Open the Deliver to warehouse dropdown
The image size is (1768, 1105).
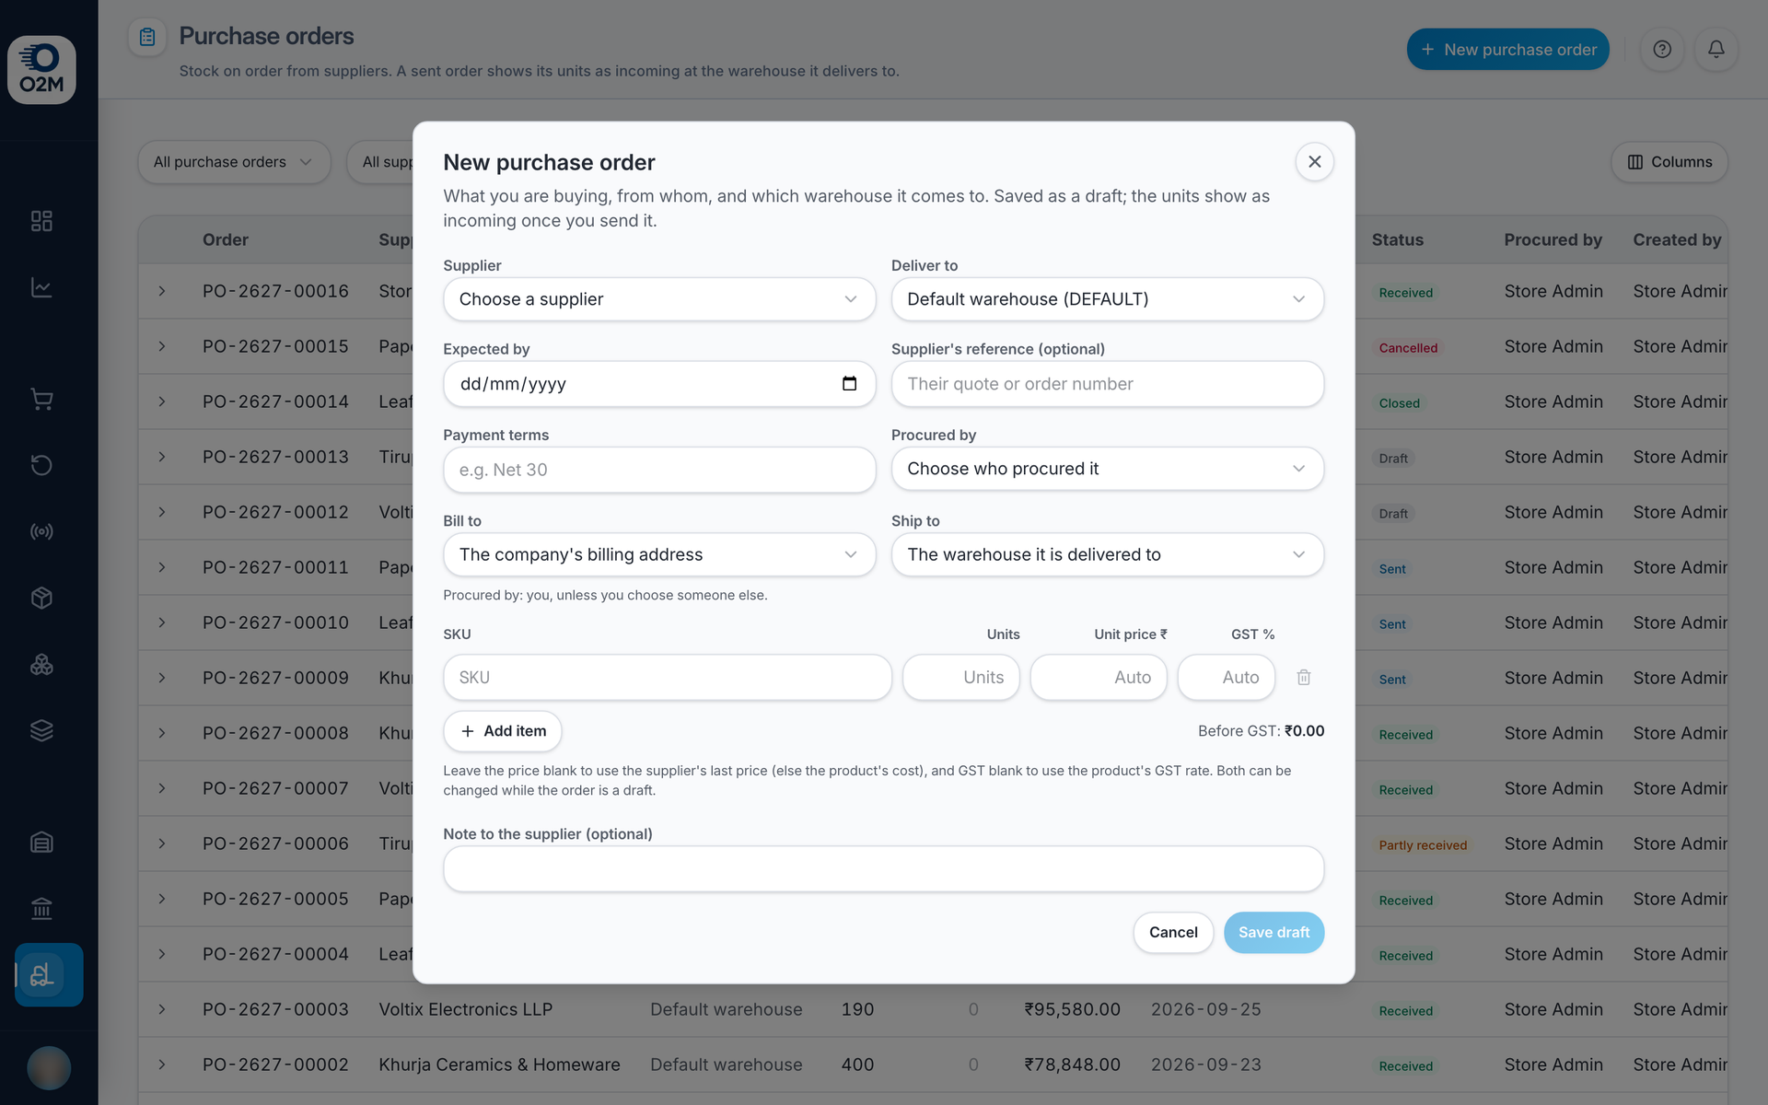pyautogui.click(x=1108, y=299)
